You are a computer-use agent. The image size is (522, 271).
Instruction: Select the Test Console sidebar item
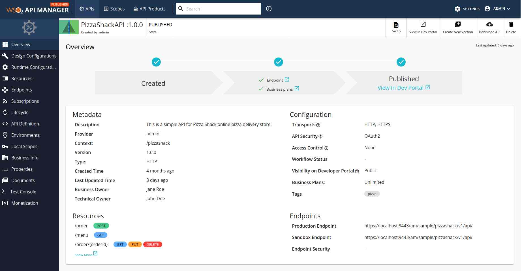[29, 192]
